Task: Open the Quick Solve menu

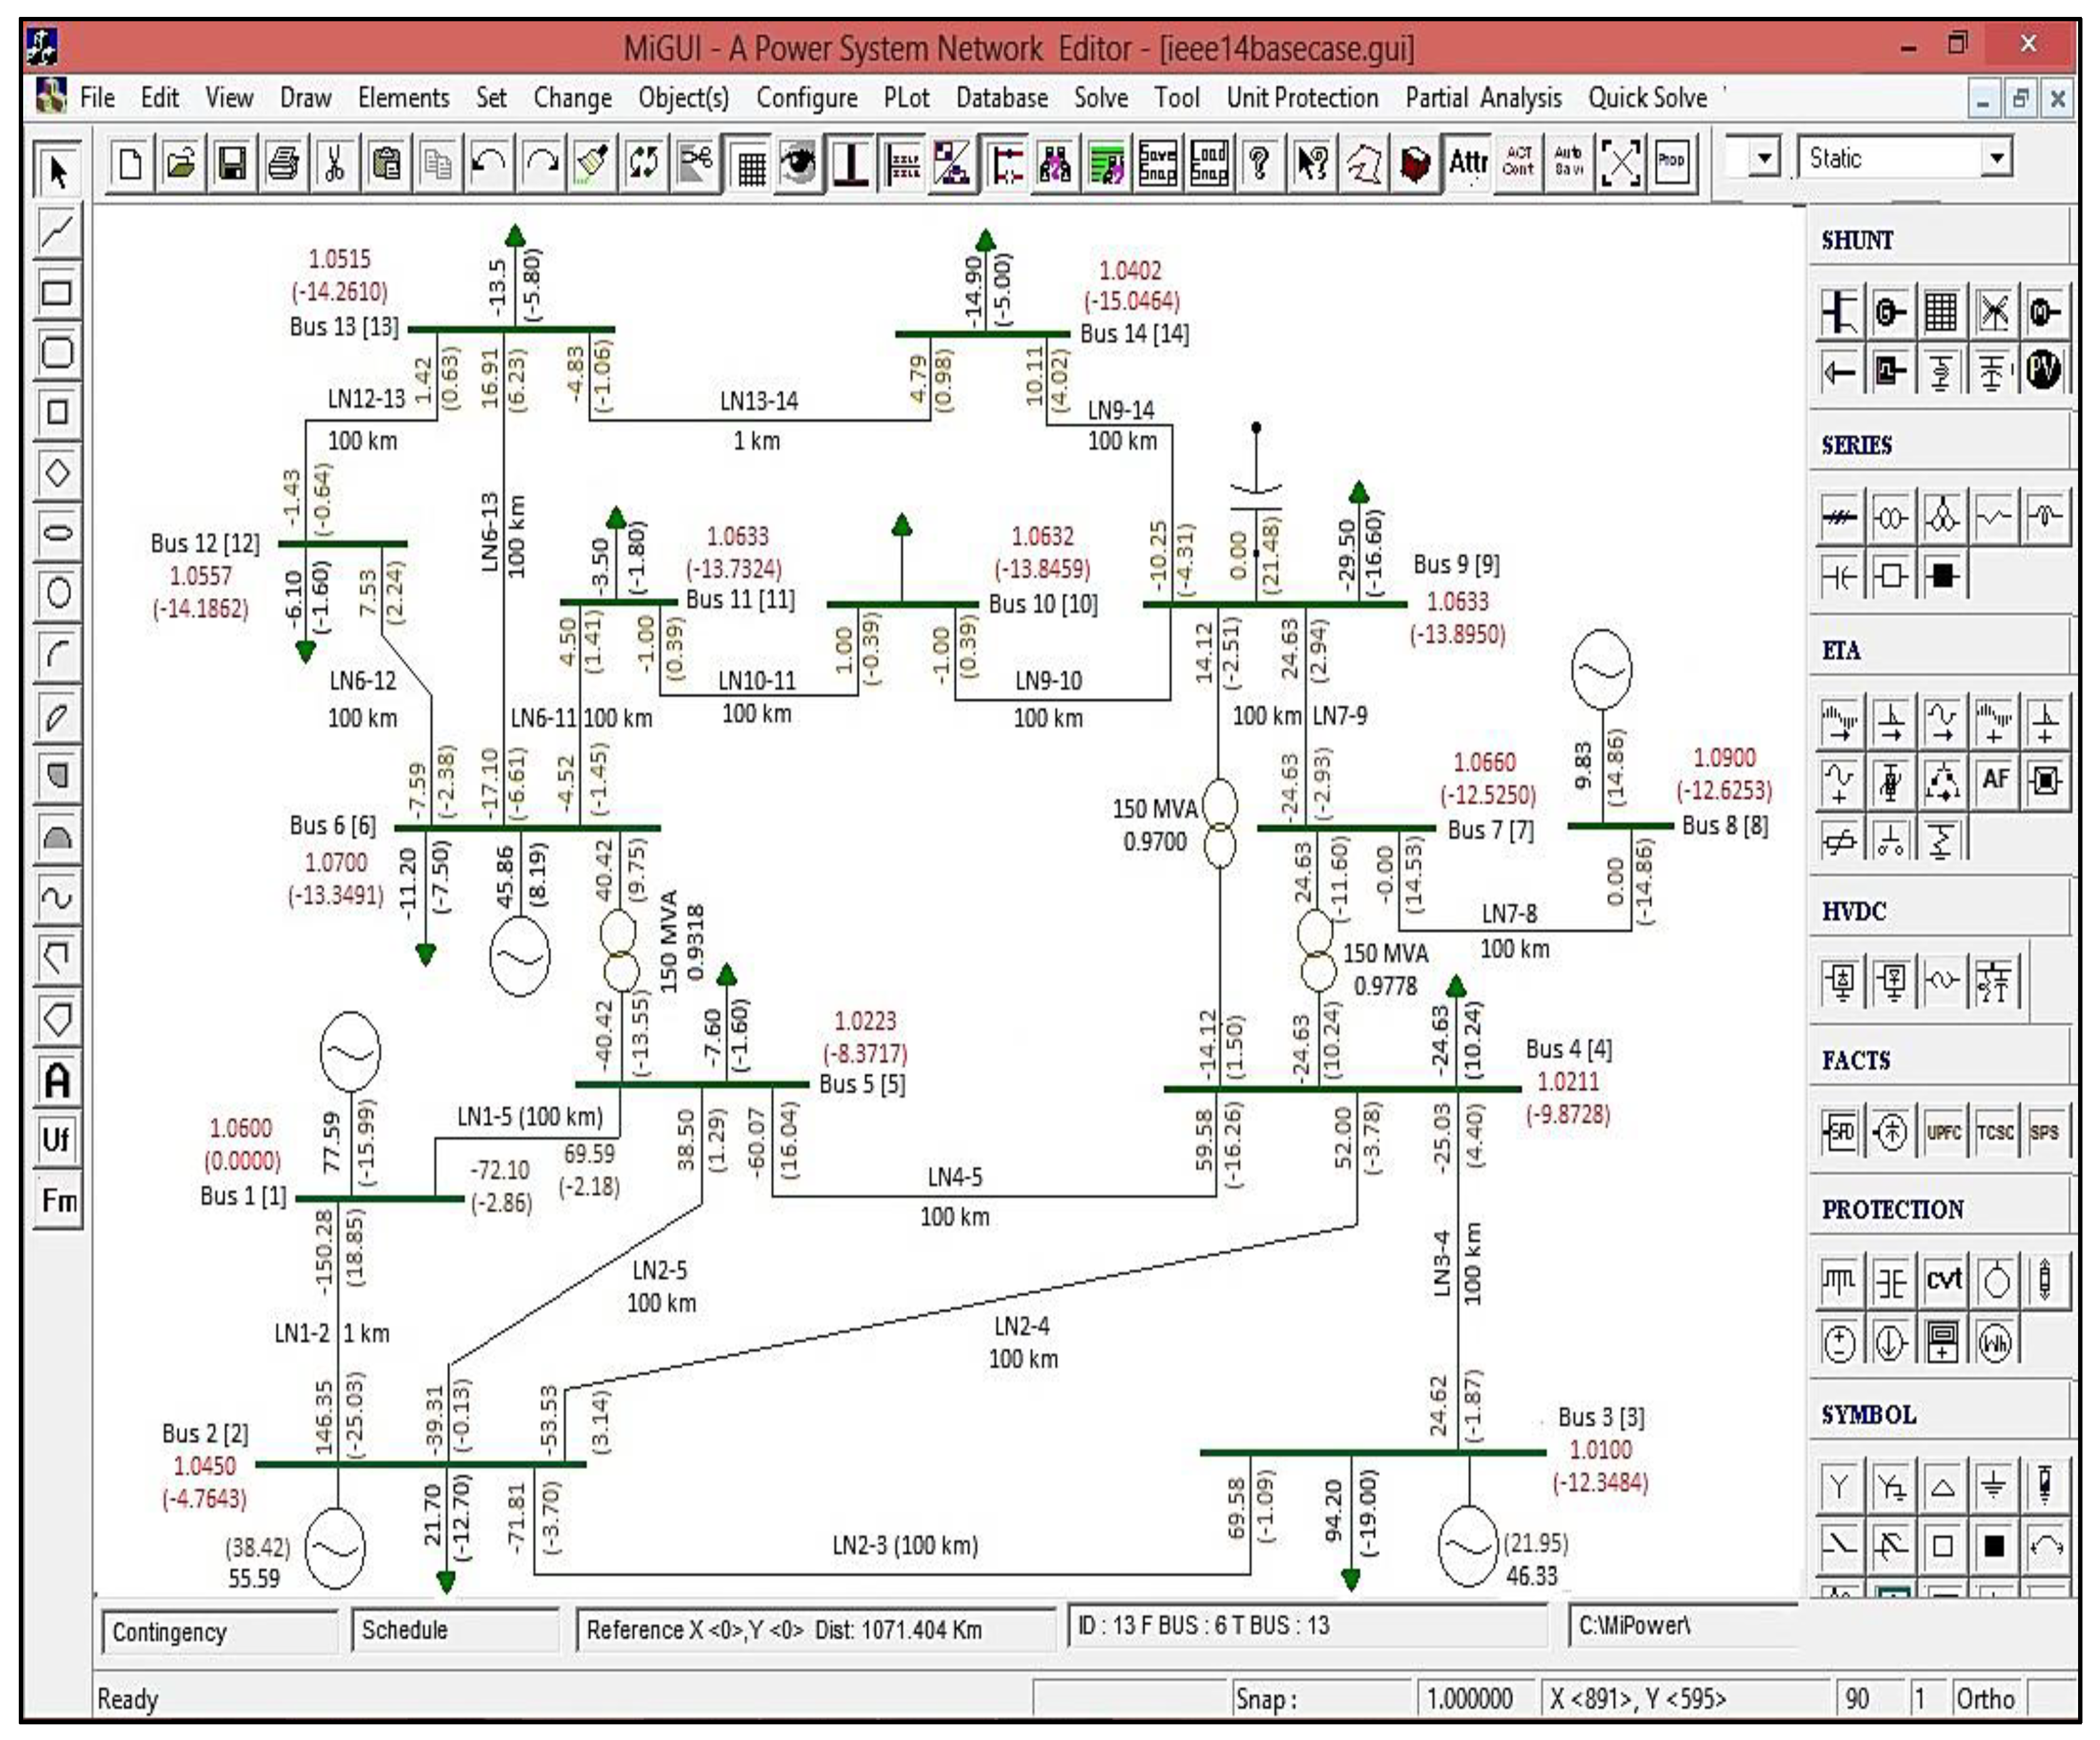Action: point(1647,98)
